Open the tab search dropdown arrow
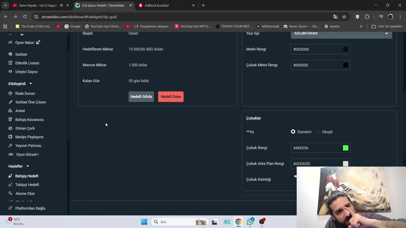The image size is (406, 228). [x=5, y=5]
